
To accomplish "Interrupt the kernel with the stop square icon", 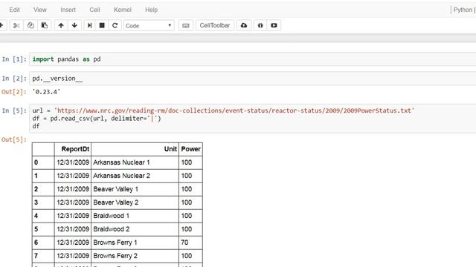I will [x=102, y=25].
